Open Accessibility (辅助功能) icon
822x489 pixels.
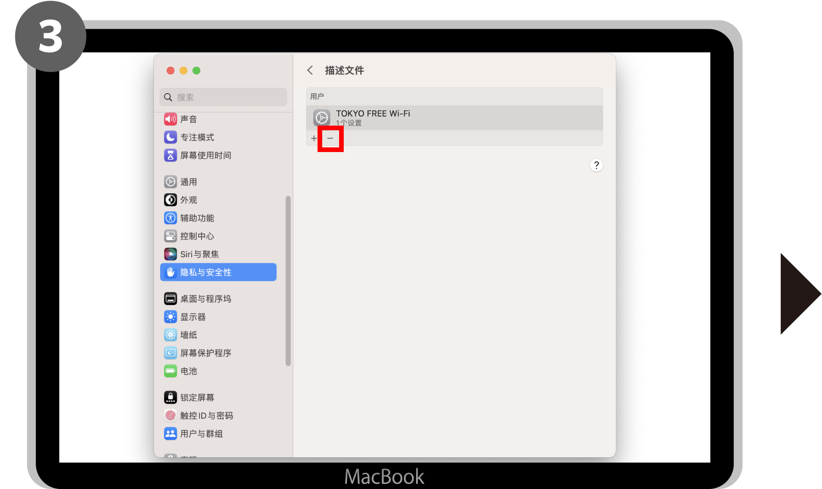170,218
